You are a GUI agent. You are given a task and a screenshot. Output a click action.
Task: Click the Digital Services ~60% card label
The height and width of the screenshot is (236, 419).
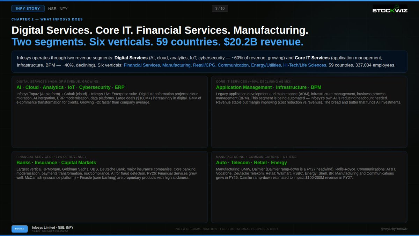[x=58, y=81]
